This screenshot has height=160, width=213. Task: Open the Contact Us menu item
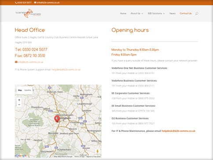click(x=186, y=13)
